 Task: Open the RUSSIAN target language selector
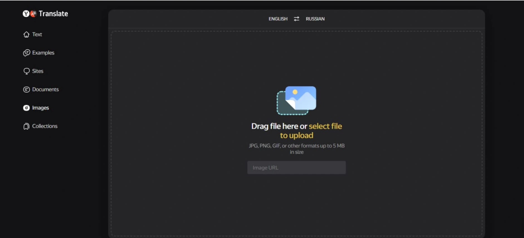point(315,19)
